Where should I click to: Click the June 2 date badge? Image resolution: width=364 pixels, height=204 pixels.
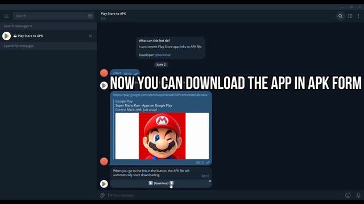(x=161, y=65)
